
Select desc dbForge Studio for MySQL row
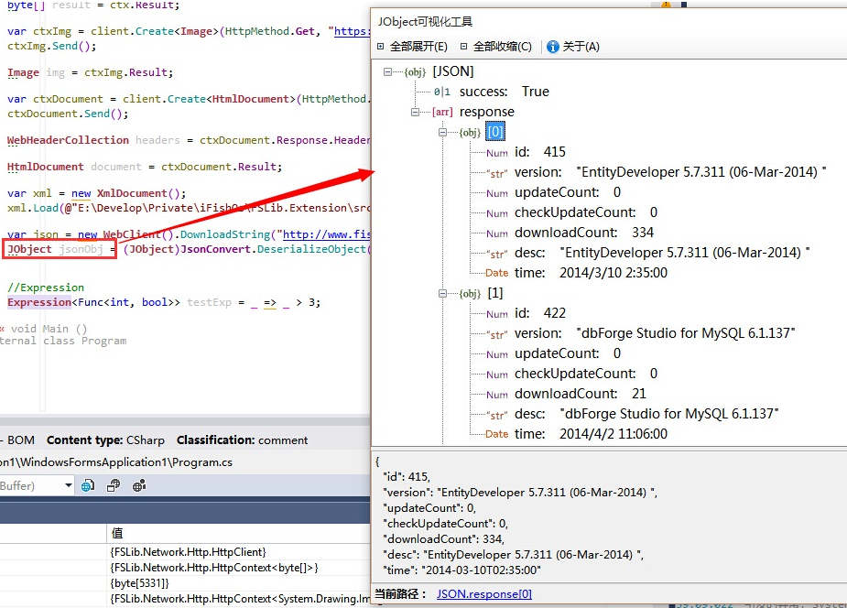[x=646, y=414]
